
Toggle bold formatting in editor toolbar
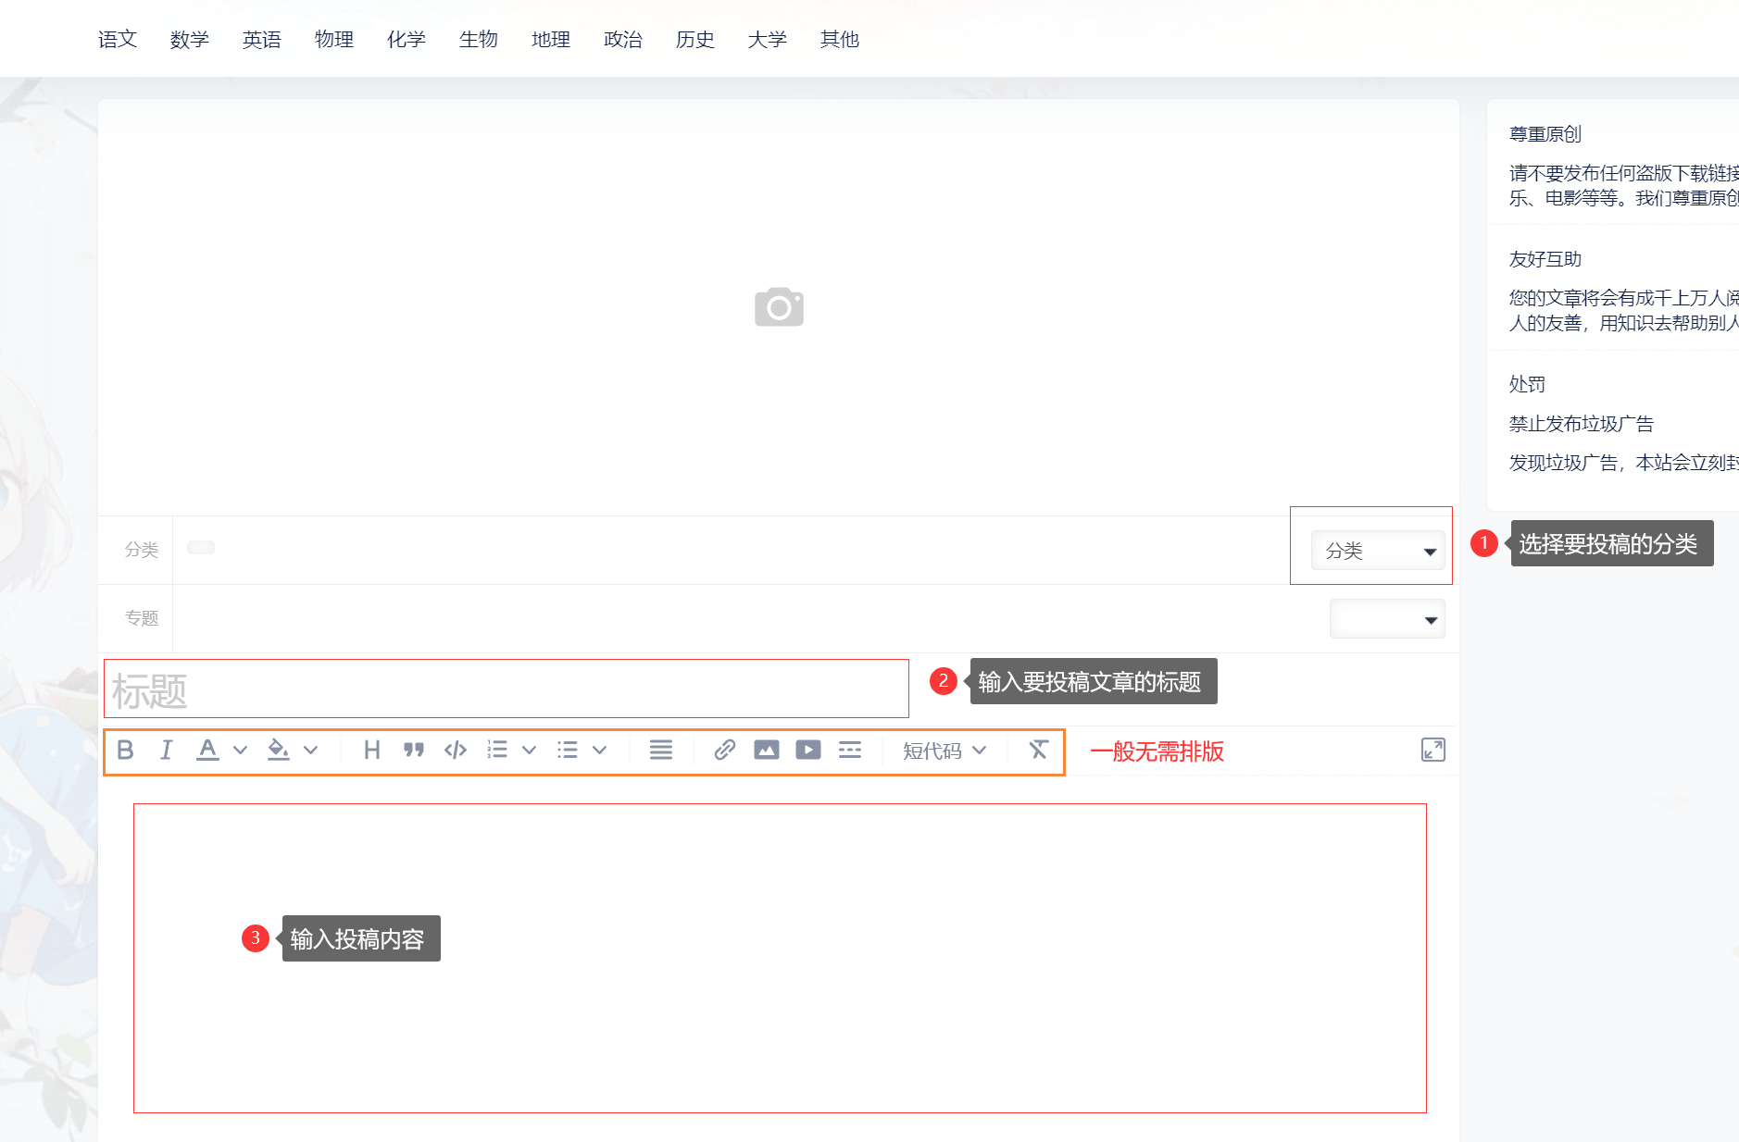[126, 750]
